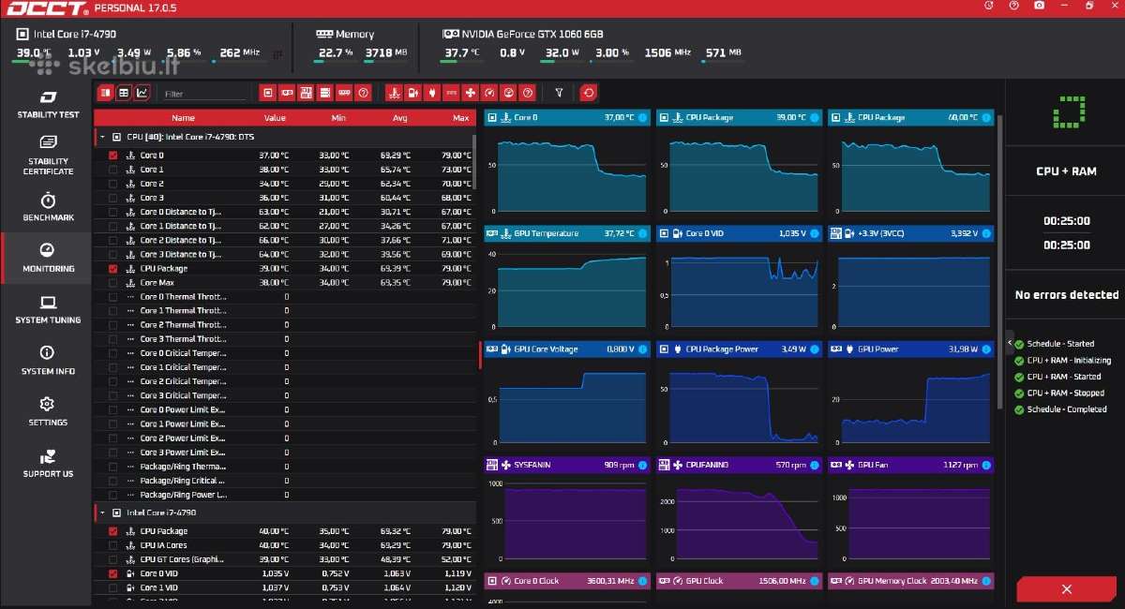Viewport: 1125px width, 609px height.
Task: Toggle the usage gauge filter icon
Action: [508, 93]
